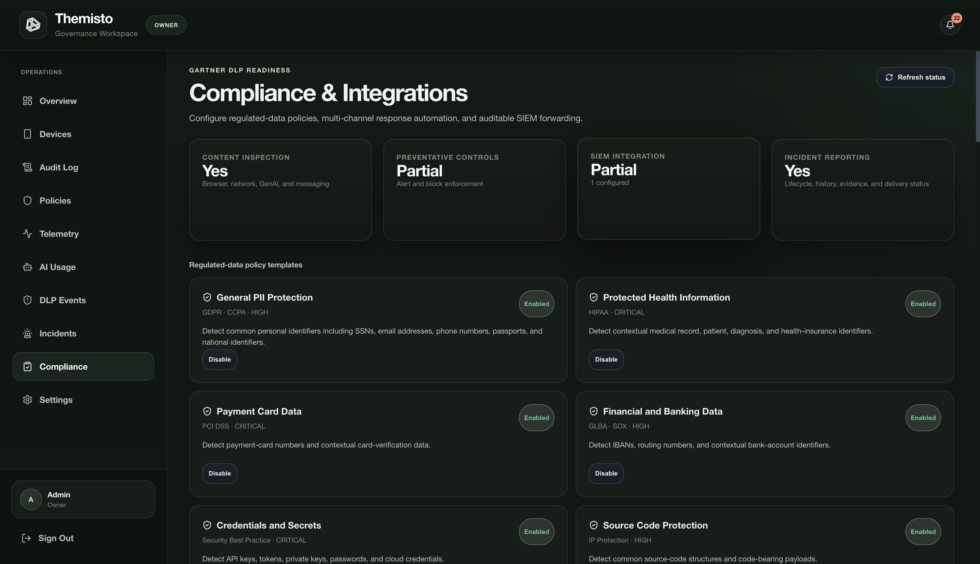Click the 'HIPAA · CRITICAL' text

[x=616, y=312]
